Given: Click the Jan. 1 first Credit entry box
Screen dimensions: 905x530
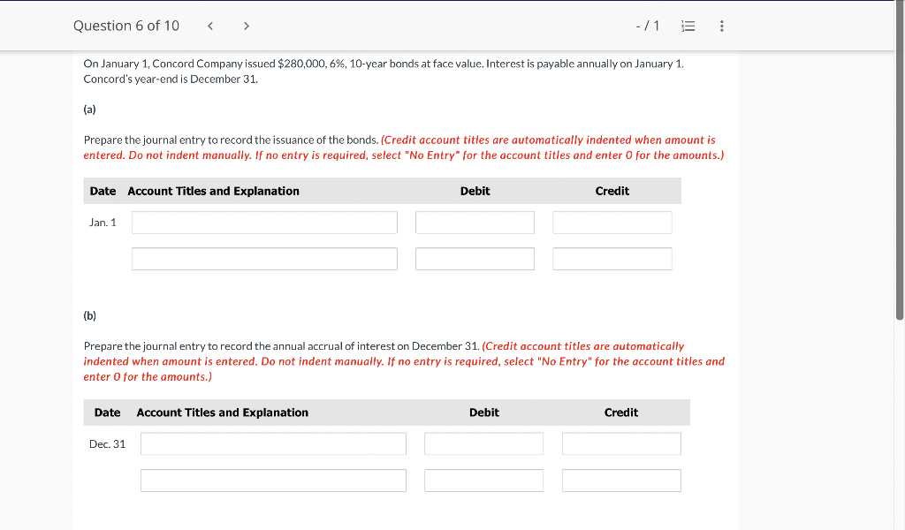Looking at the screenshot, I should tap(612, 222).
